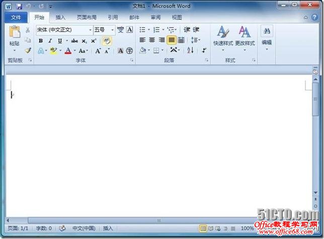The image size is (324, 239).
Task: Switch to the 插入 Insert tab
Action: [60, 17]
